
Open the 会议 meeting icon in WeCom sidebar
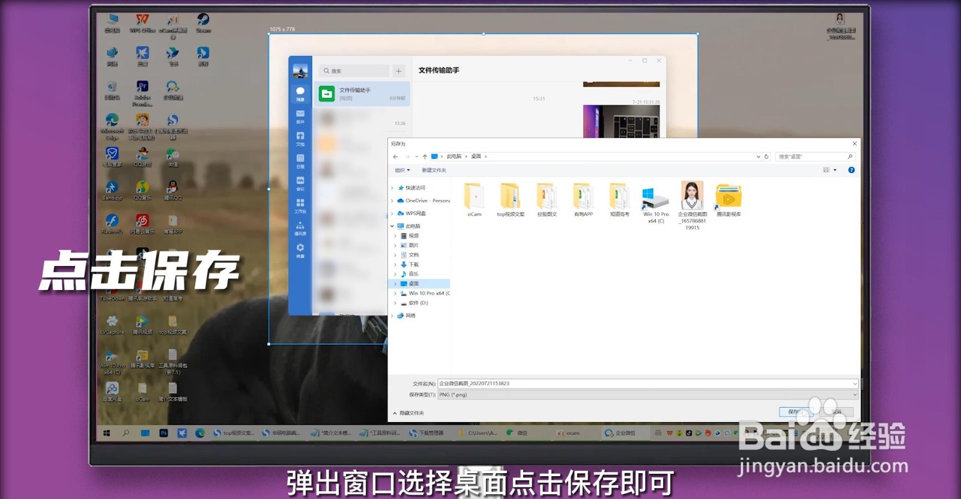point(300,183)
